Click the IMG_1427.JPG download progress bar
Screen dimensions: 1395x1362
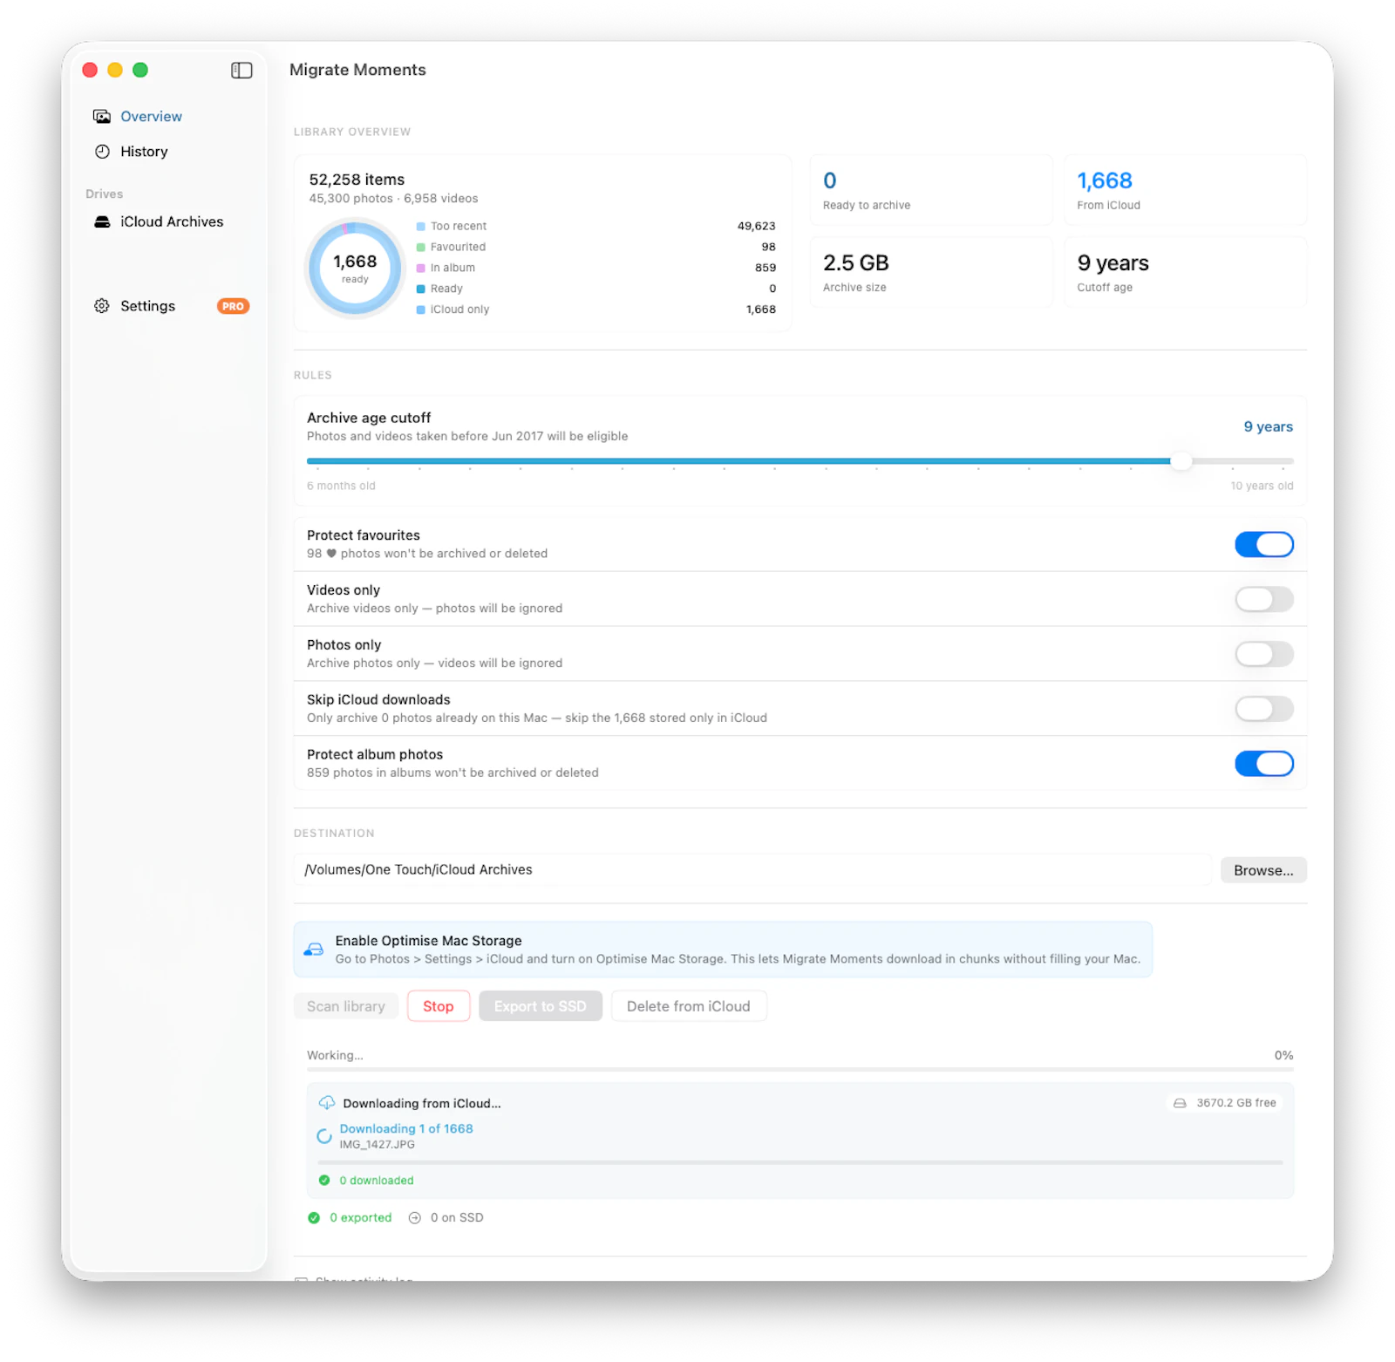tap(800, 1163)
